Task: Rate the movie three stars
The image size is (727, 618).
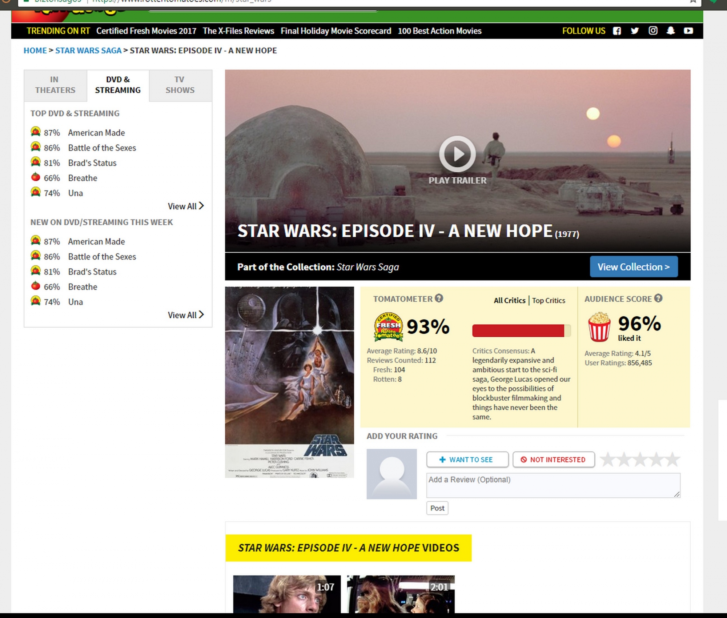Action: click(x=640, y=460)
